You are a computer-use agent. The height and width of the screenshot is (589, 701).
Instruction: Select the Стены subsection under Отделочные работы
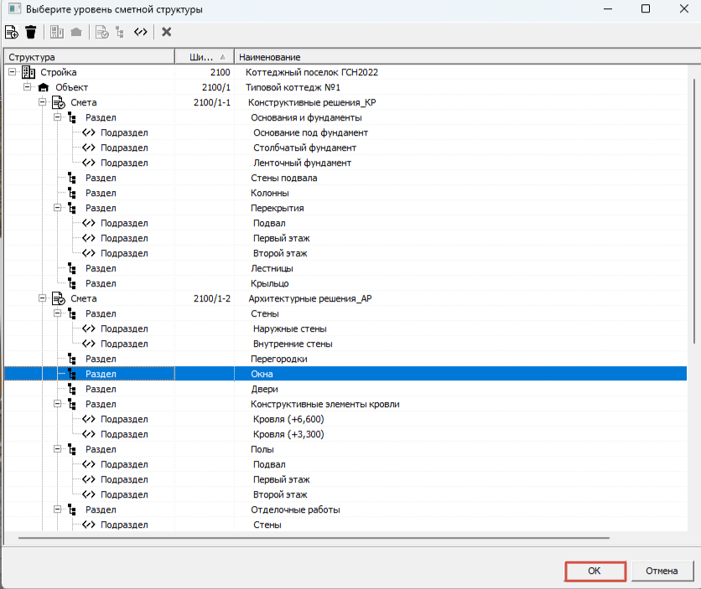click(345, 524)
